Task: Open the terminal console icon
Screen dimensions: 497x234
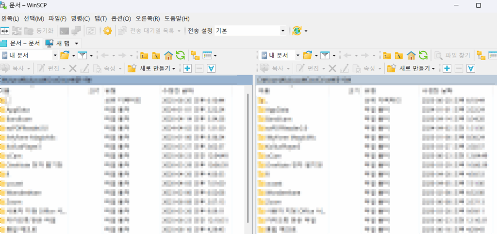Action: 65,31
